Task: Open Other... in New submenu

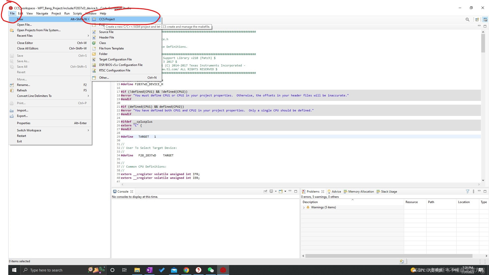Action: tap(126, 78)
